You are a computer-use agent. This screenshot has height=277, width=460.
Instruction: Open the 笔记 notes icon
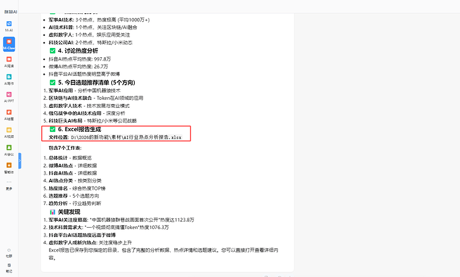pyautogui.click(x=9, y=268)
